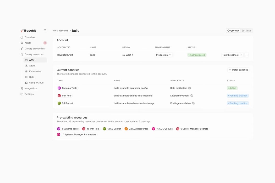
Task: Click the region value eu-west-1
Action: tap(128, 55)
